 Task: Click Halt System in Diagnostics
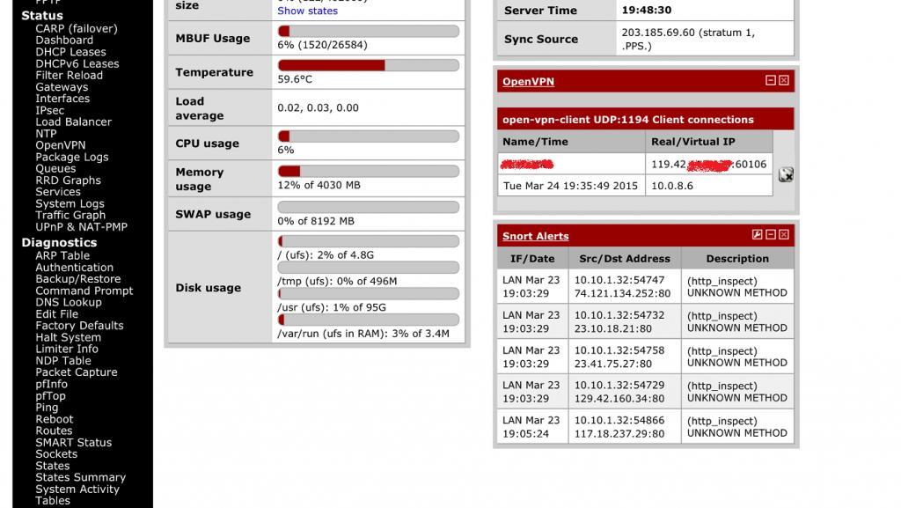coord(69,337)
